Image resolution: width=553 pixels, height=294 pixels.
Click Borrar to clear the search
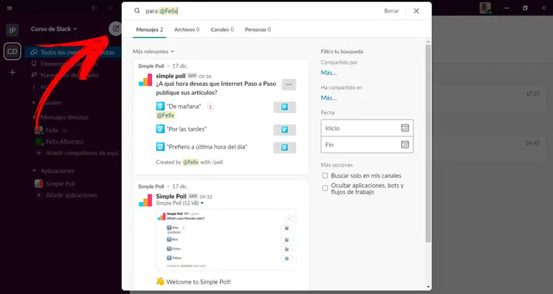391,11
